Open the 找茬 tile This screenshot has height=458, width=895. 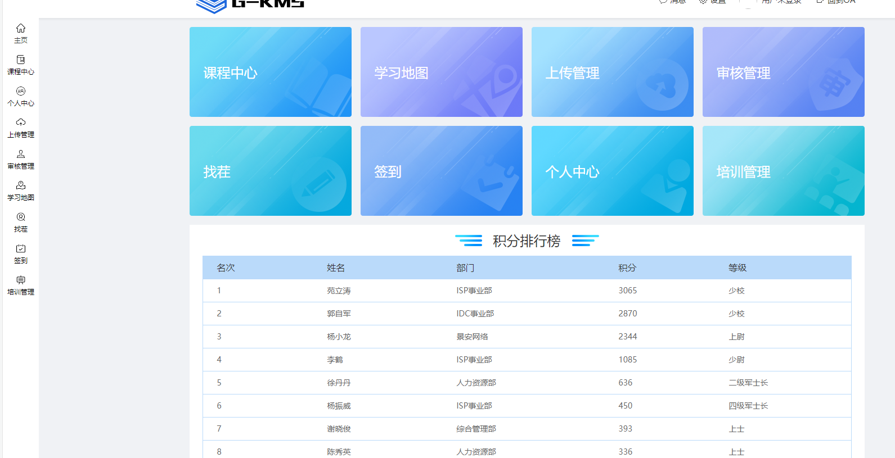pyautogui.click(x=271, y=171)
